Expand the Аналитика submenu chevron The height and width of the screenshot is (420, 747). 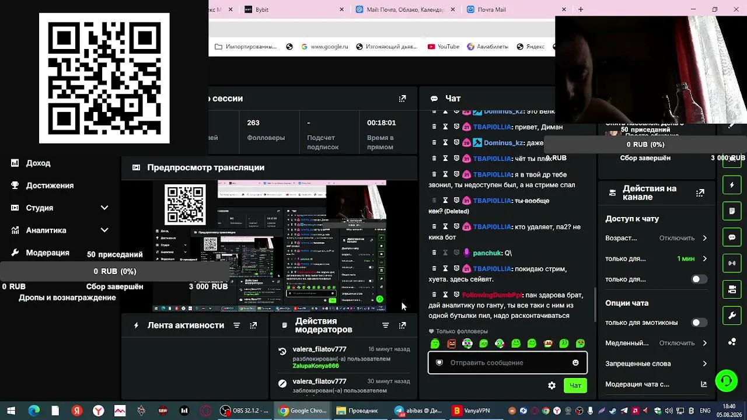pos(104,230)
